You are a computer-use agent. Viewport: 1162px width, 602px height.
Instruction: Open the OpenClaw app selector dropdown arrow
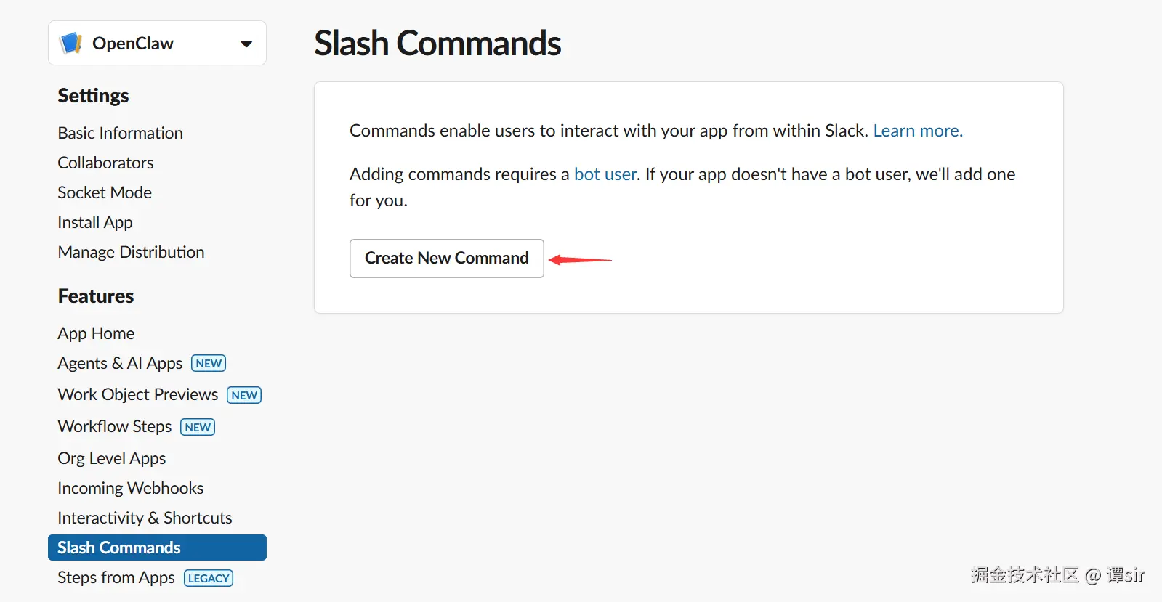coord(246,44)
